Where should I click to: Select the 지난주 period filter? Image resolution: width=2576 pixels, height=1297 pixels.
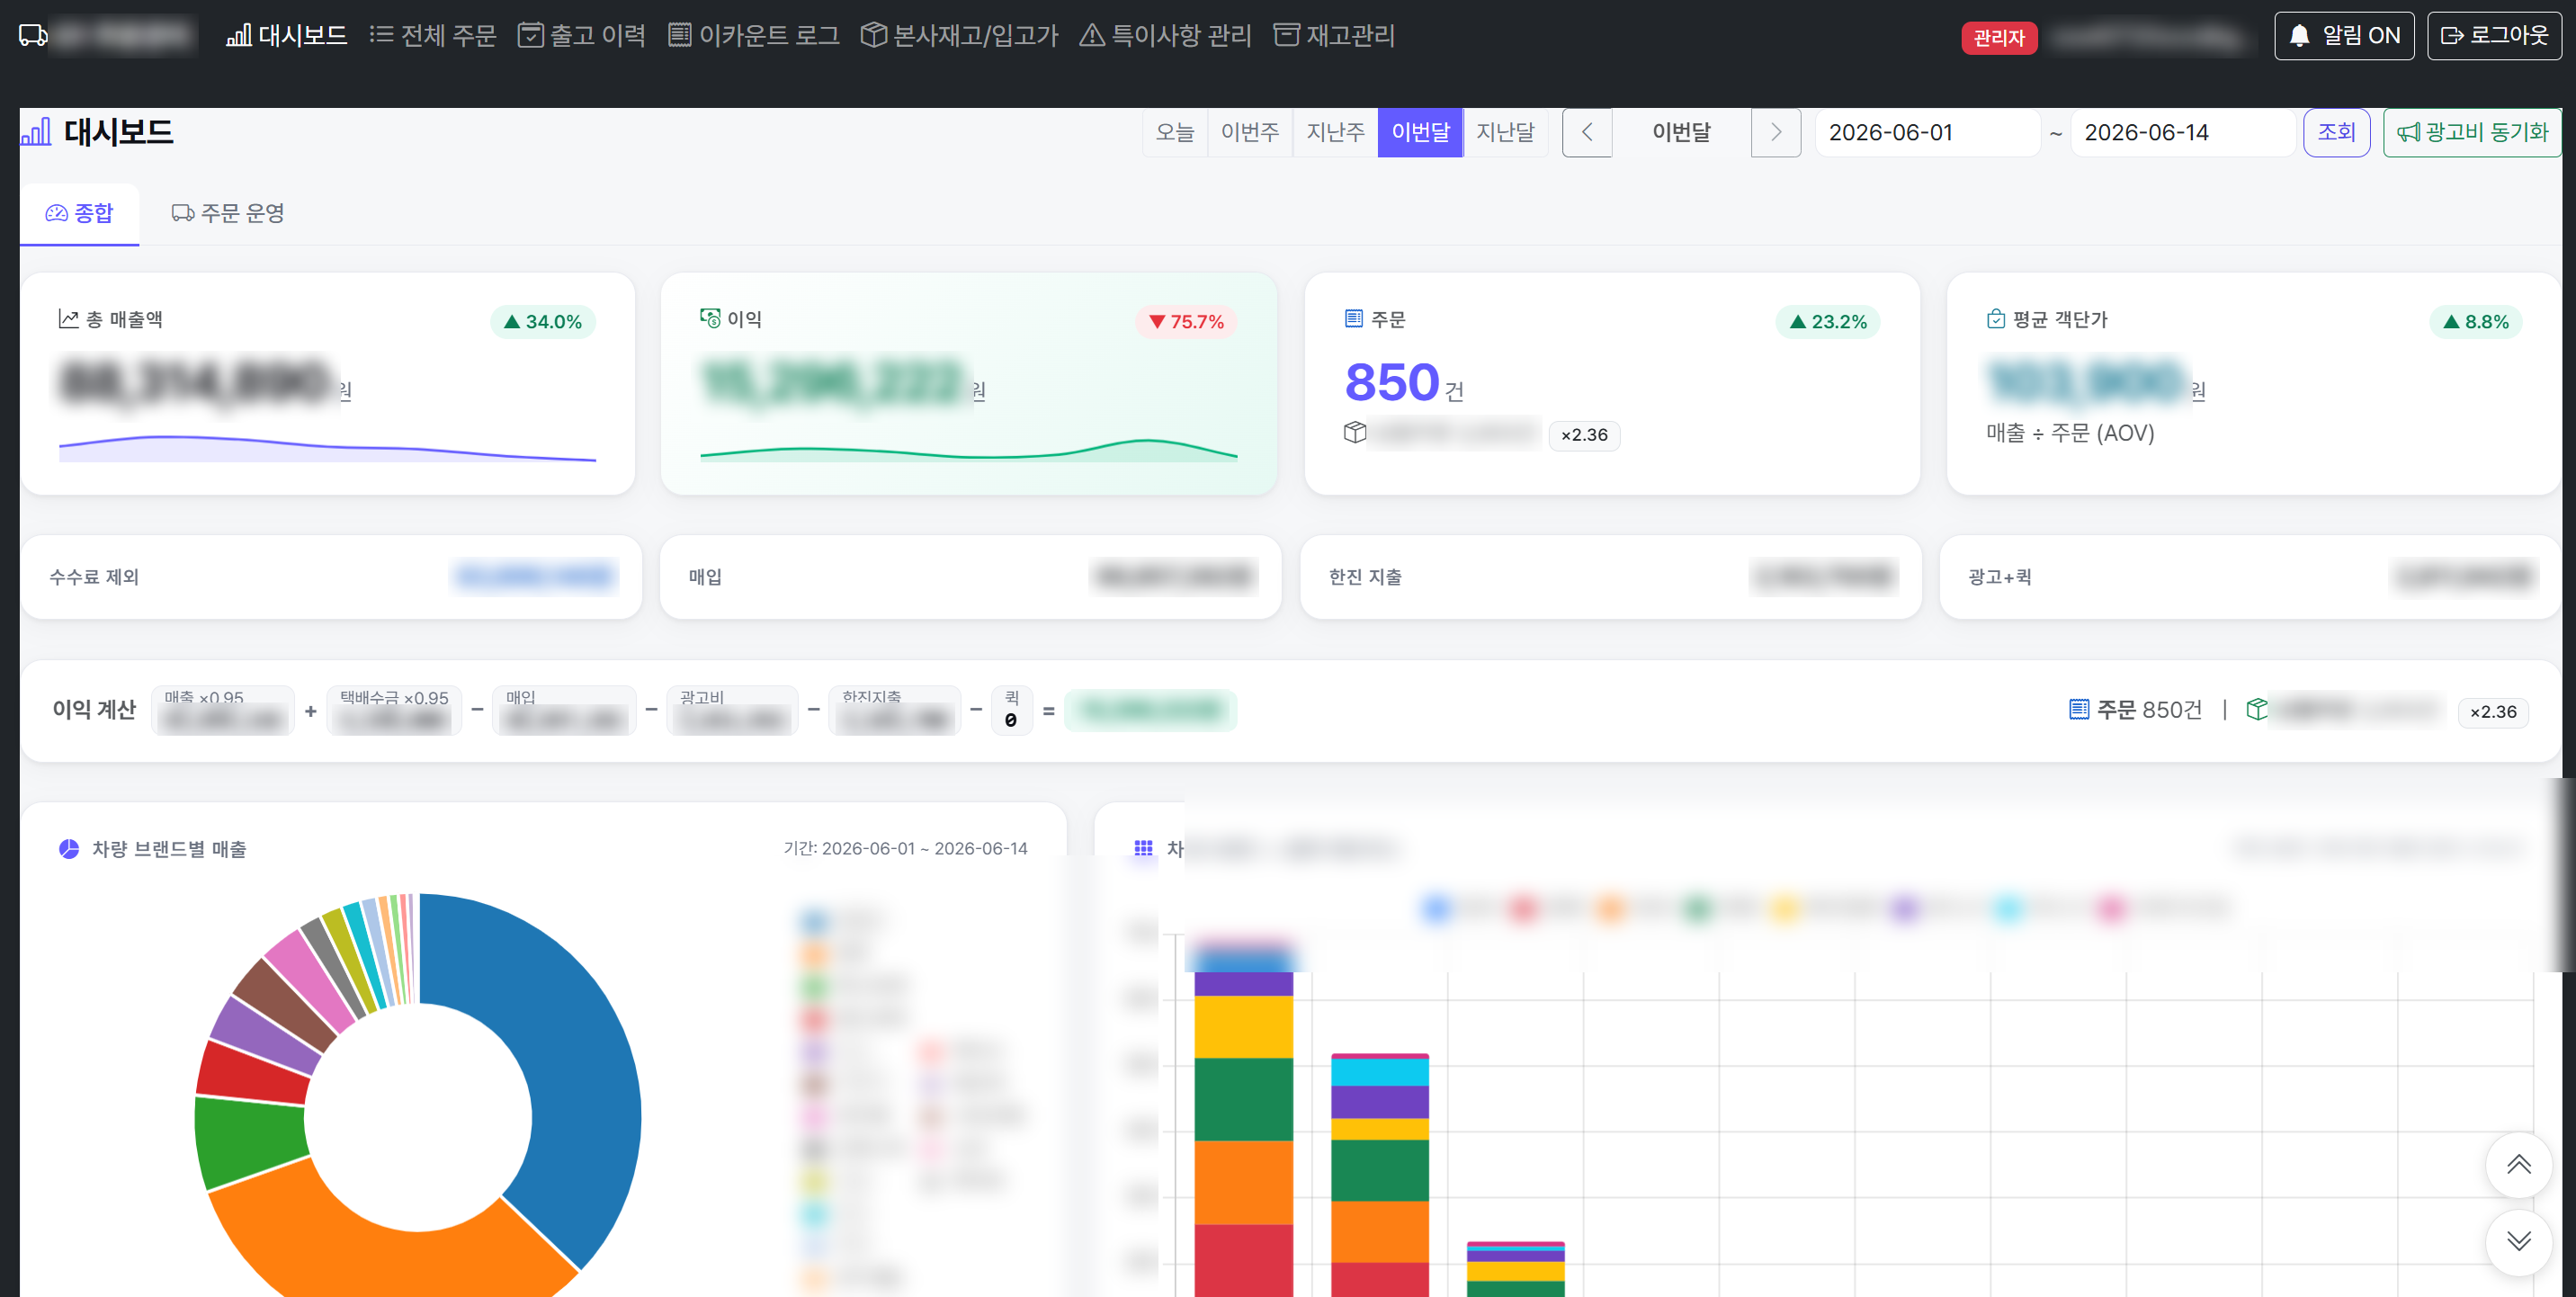click(1334, 132)
